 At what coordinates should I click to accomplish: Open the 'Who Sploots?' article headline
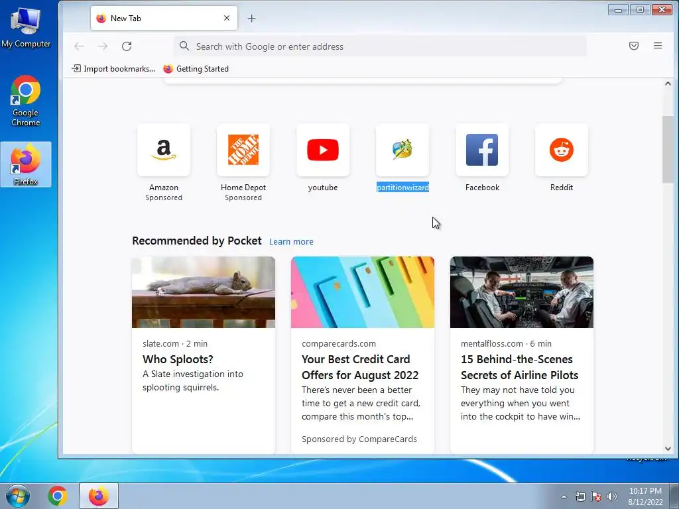178,359
